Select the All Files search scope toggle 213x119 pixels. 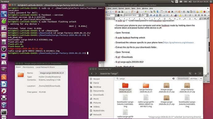pos(194,79)
